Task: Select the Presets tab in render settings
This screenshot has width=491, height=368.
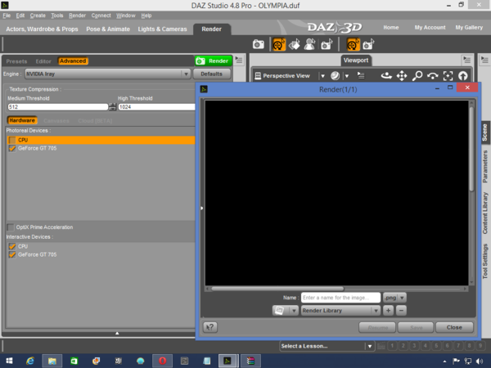Action: [x=16, y=61]
